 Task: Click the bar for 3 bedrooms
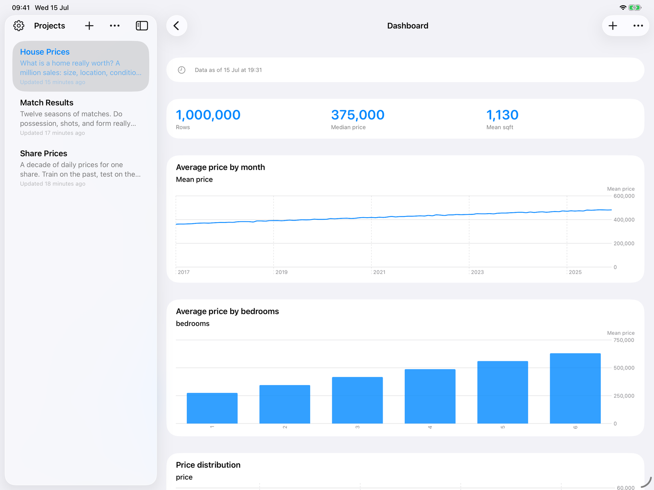[x=357, y=400]
